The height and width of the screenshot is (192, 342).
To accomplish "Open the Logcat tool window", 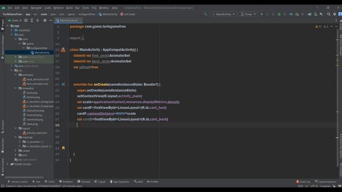I will point(100,181).
